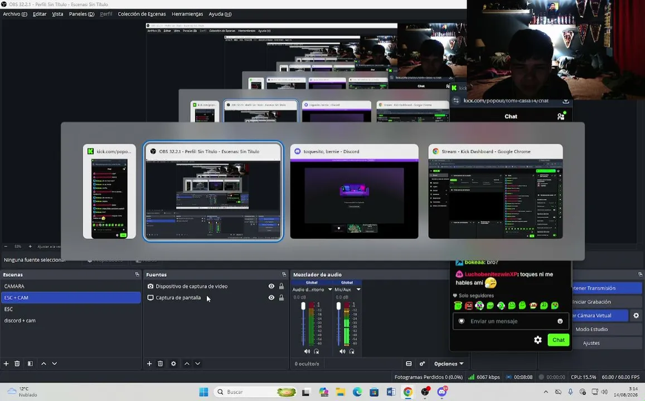Switch audio mixer layout icon
This screenshot has width=645, height=401.
click(409, 364)
